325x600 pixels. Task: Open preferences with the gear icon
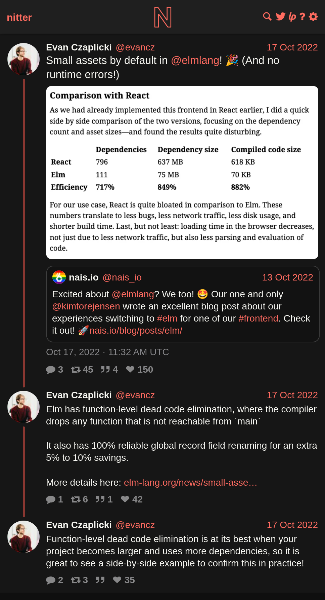[313, 16]
